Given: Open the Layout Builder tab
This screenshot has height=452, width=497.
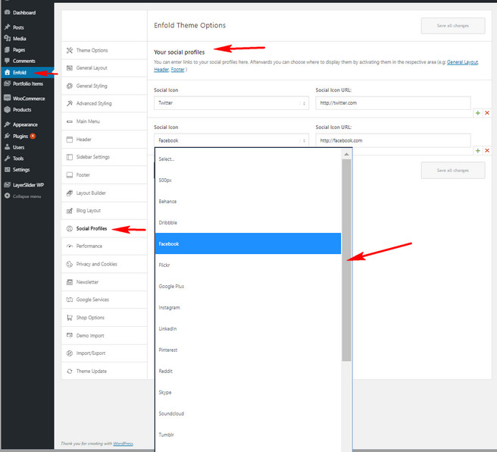Looking at the screenshot, I should [x=104, y=193].
